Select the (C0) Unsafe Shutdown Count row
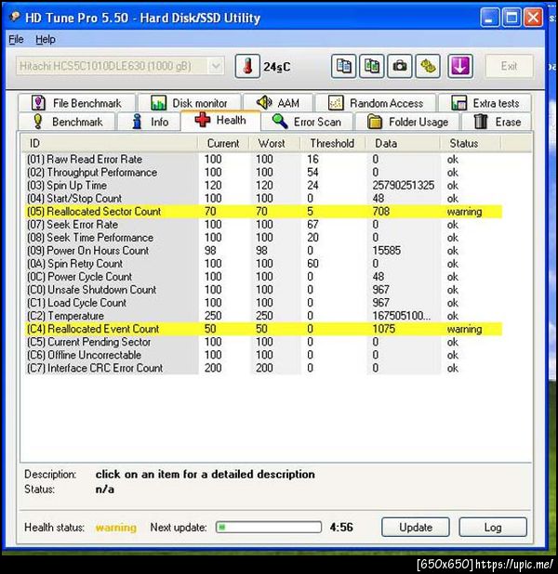Image resolution: width=558 pixels, height=574 pixels. click(263, 290)
